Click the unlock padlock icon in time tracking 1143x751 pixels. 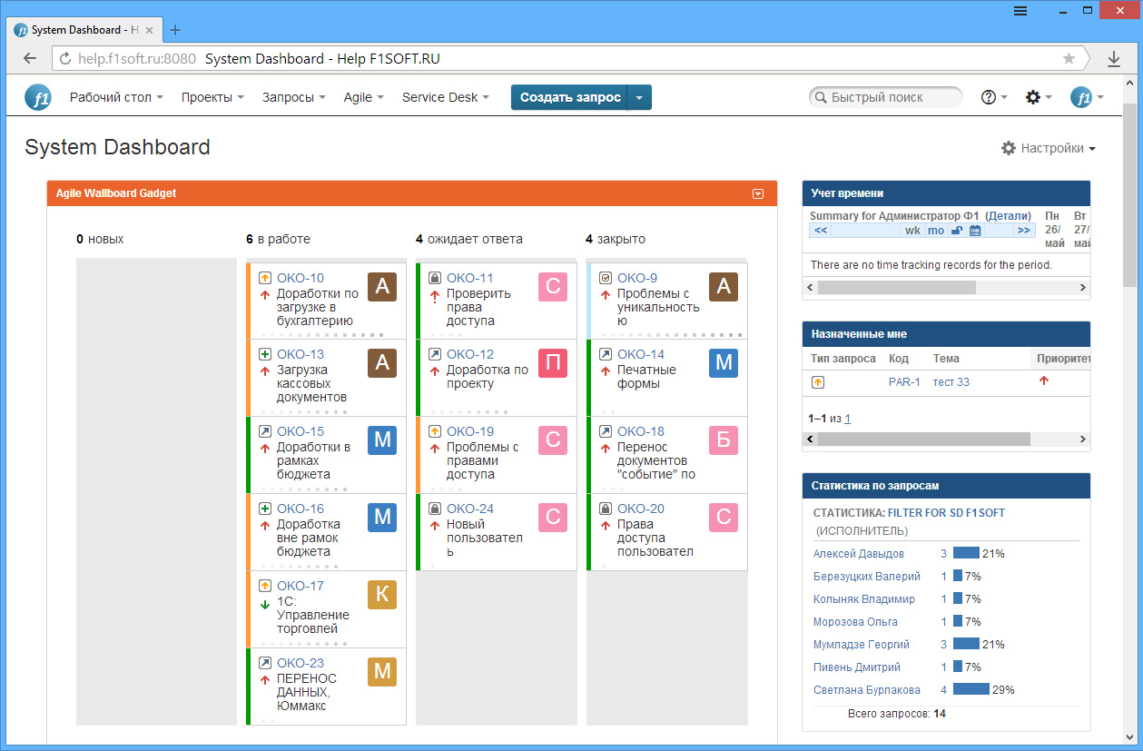coord(957,231)
